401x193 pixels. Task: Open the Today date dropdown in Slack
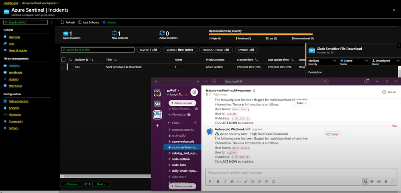point(301,103)
